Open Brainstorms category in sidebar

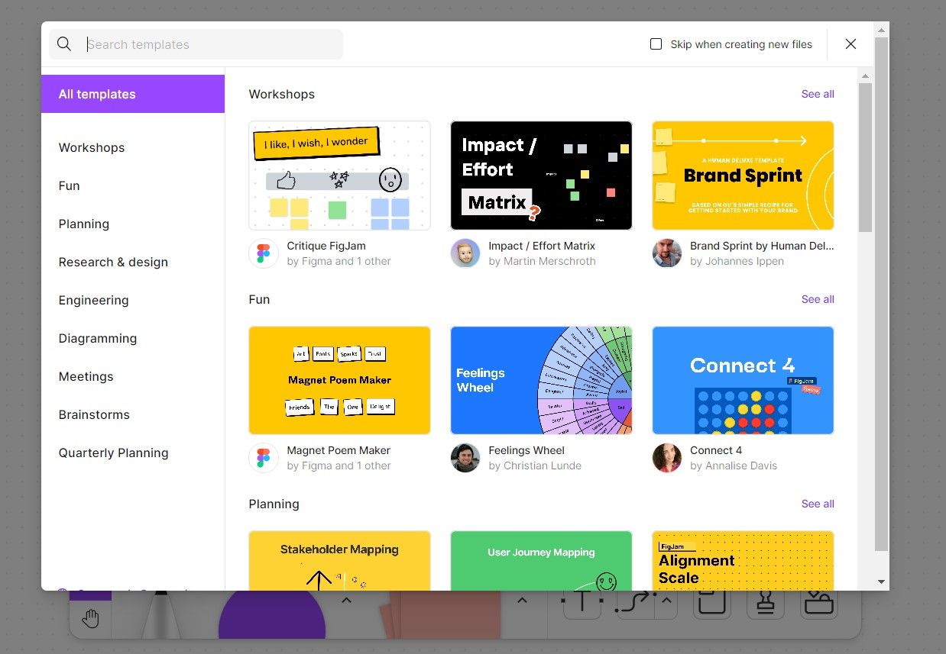tap(94, 414)
